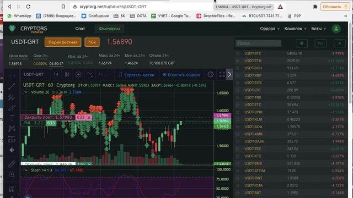This screenshot has width=353, height=198.
Task: Expand the bookmarks overflow chevron
Action: pos(345,16)
